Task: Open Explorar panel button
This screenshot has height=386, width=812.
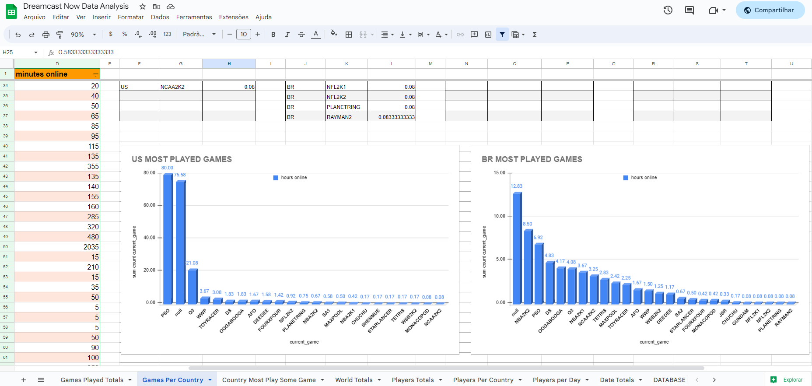Action: (787, 379)
